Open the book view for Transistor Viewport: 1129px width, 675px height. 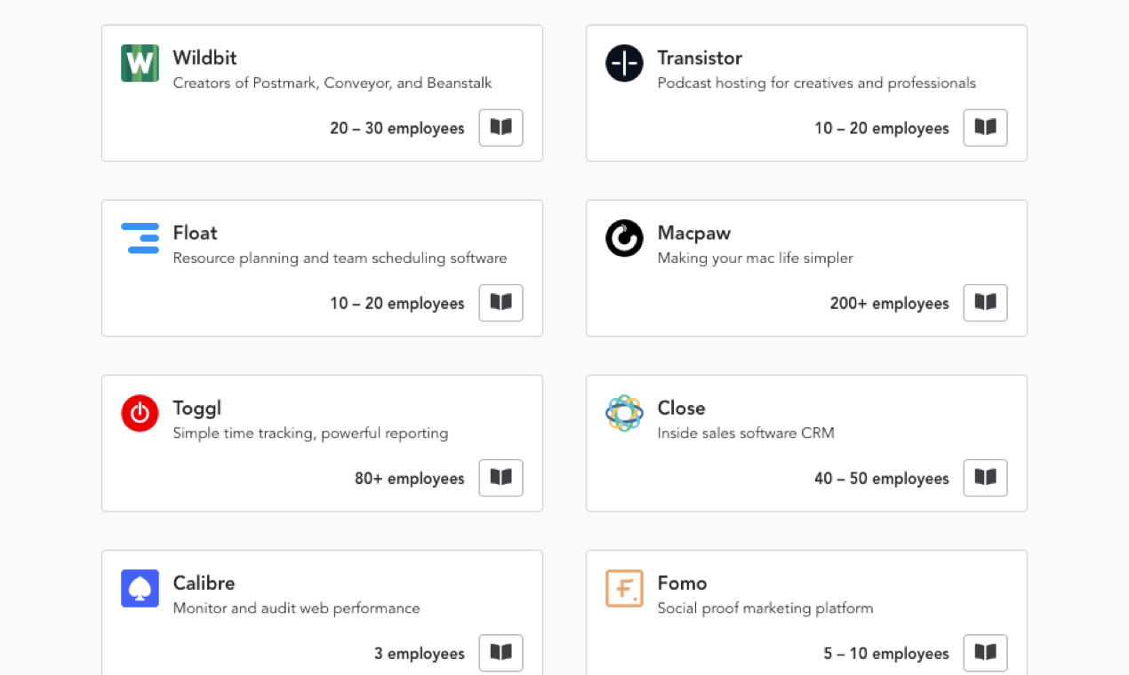point(985,127)
